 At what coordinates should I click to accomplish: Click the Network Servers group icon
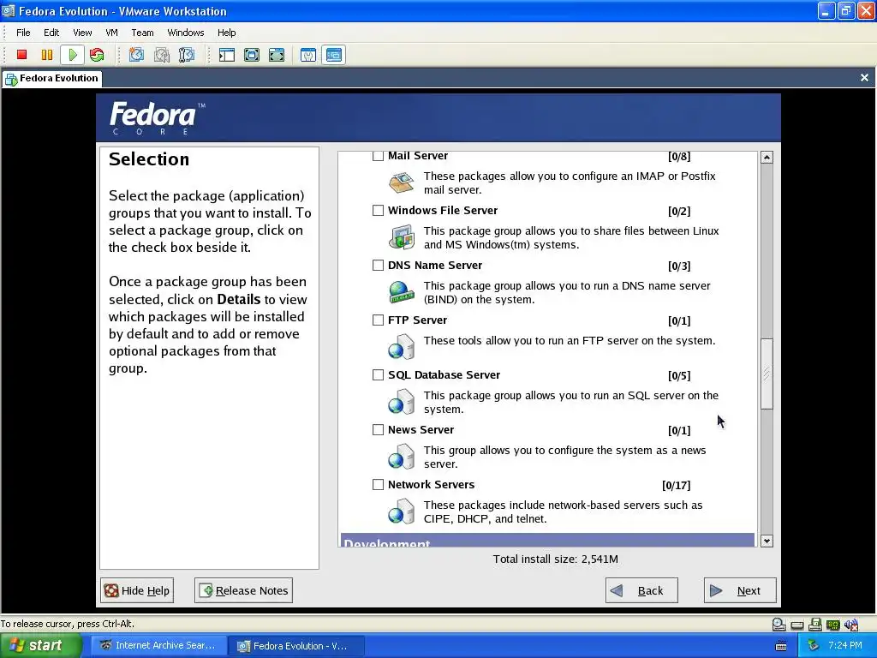[x=402, y=511]
